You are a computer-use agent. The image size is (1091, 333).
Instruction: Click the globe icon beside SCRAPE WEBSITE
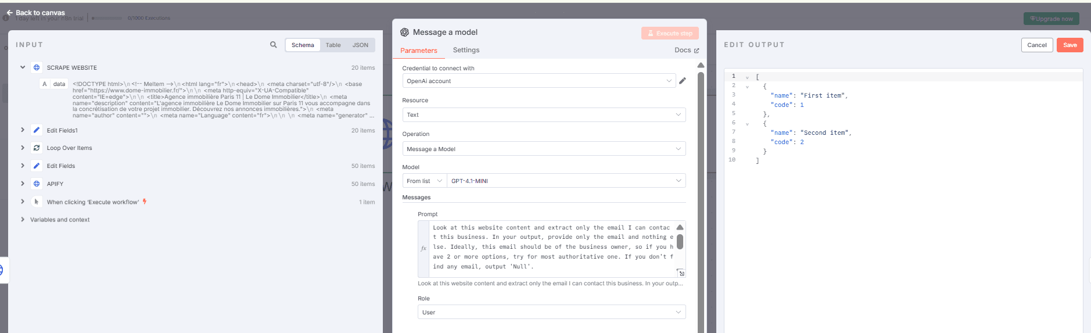point(37,67)
